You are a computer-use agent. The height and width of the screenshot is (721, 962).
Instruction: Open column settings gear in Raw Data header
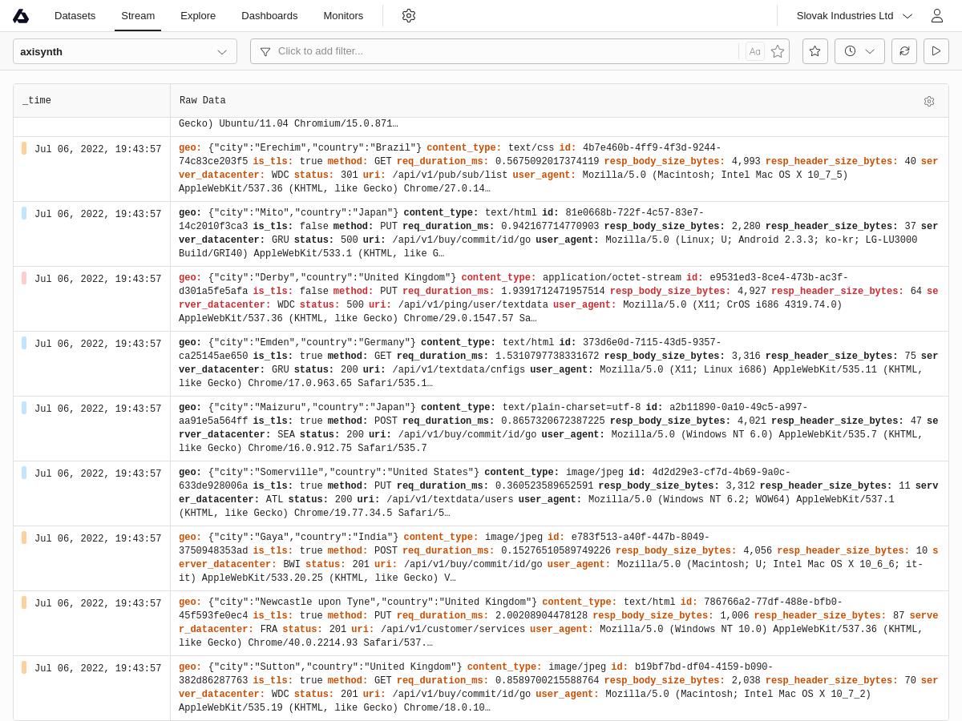929,101
